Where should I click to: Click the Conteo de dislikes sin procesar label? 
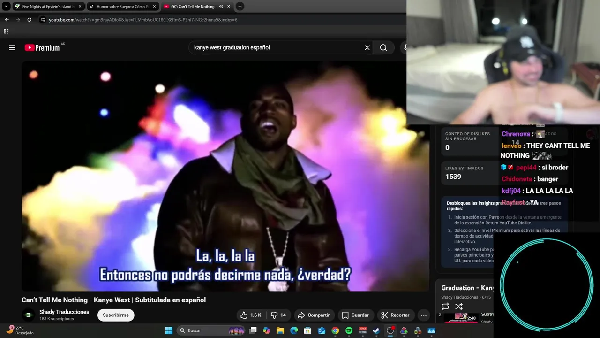click(x=467, y=136)
